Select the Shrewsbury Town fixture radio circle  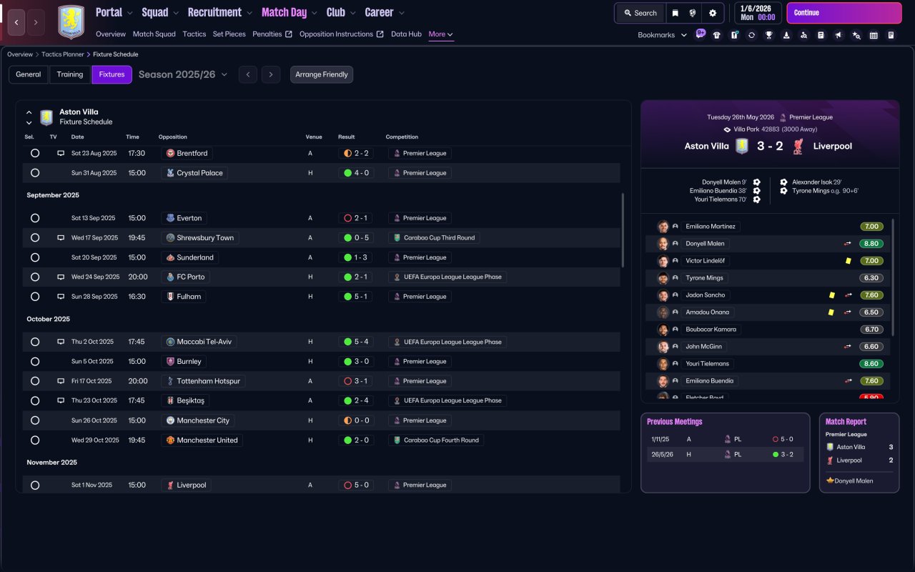coord(35,237)
